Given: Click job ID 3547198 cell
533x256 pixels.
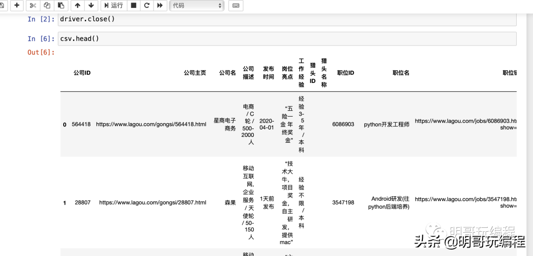Looking at the screenshot, I should pos(343,203).
